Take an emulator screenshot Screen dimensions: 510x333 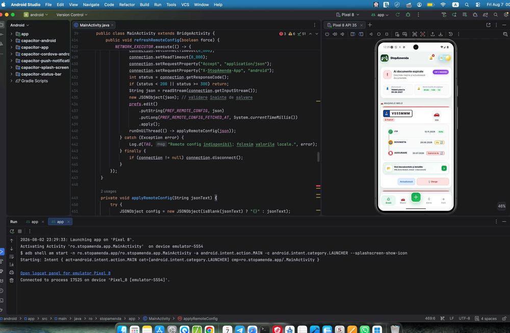[415, 34]
